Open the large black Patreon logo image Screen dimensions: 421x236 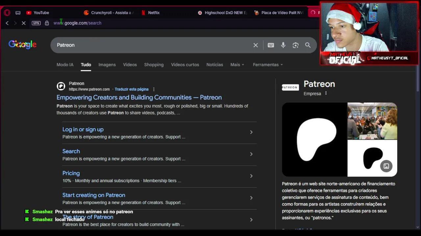click(x=314, y=140)
